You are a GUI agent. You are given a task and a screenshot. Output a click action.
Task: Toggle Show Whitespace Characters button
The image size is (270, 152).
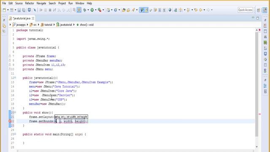(164, 10)
